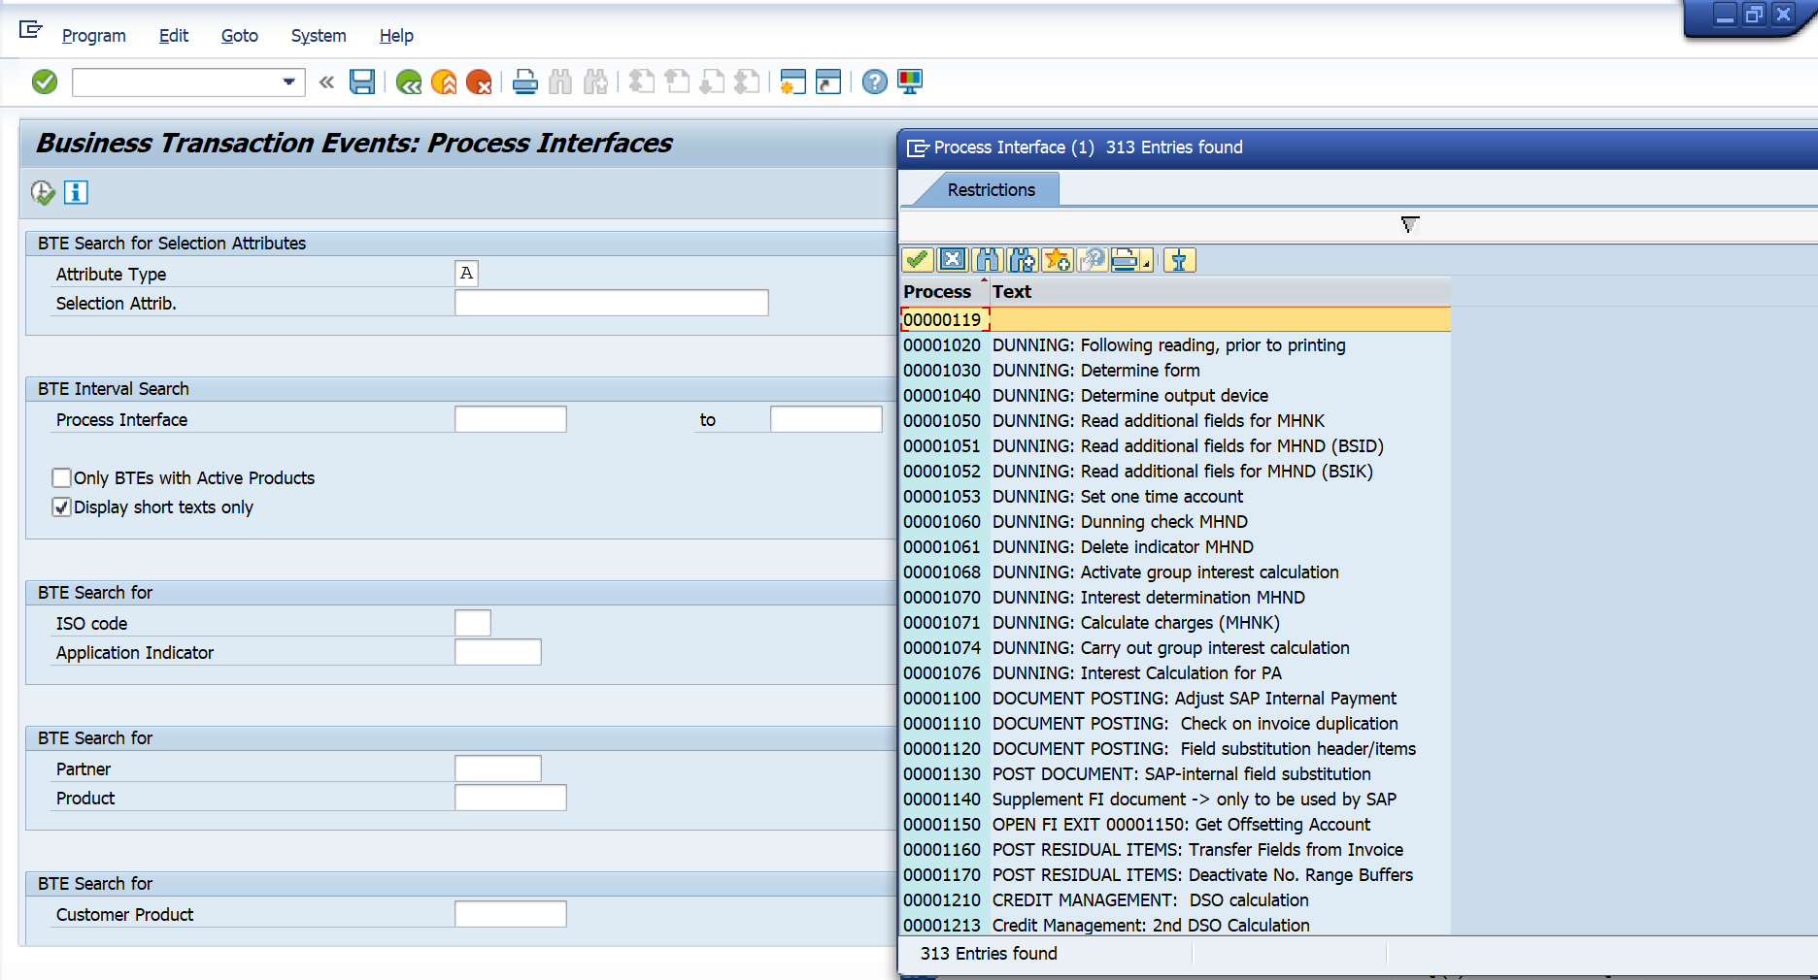Select the Save icon on the standard toolbar
This screenshot has width=1818, height=980.
coord(361,82)
